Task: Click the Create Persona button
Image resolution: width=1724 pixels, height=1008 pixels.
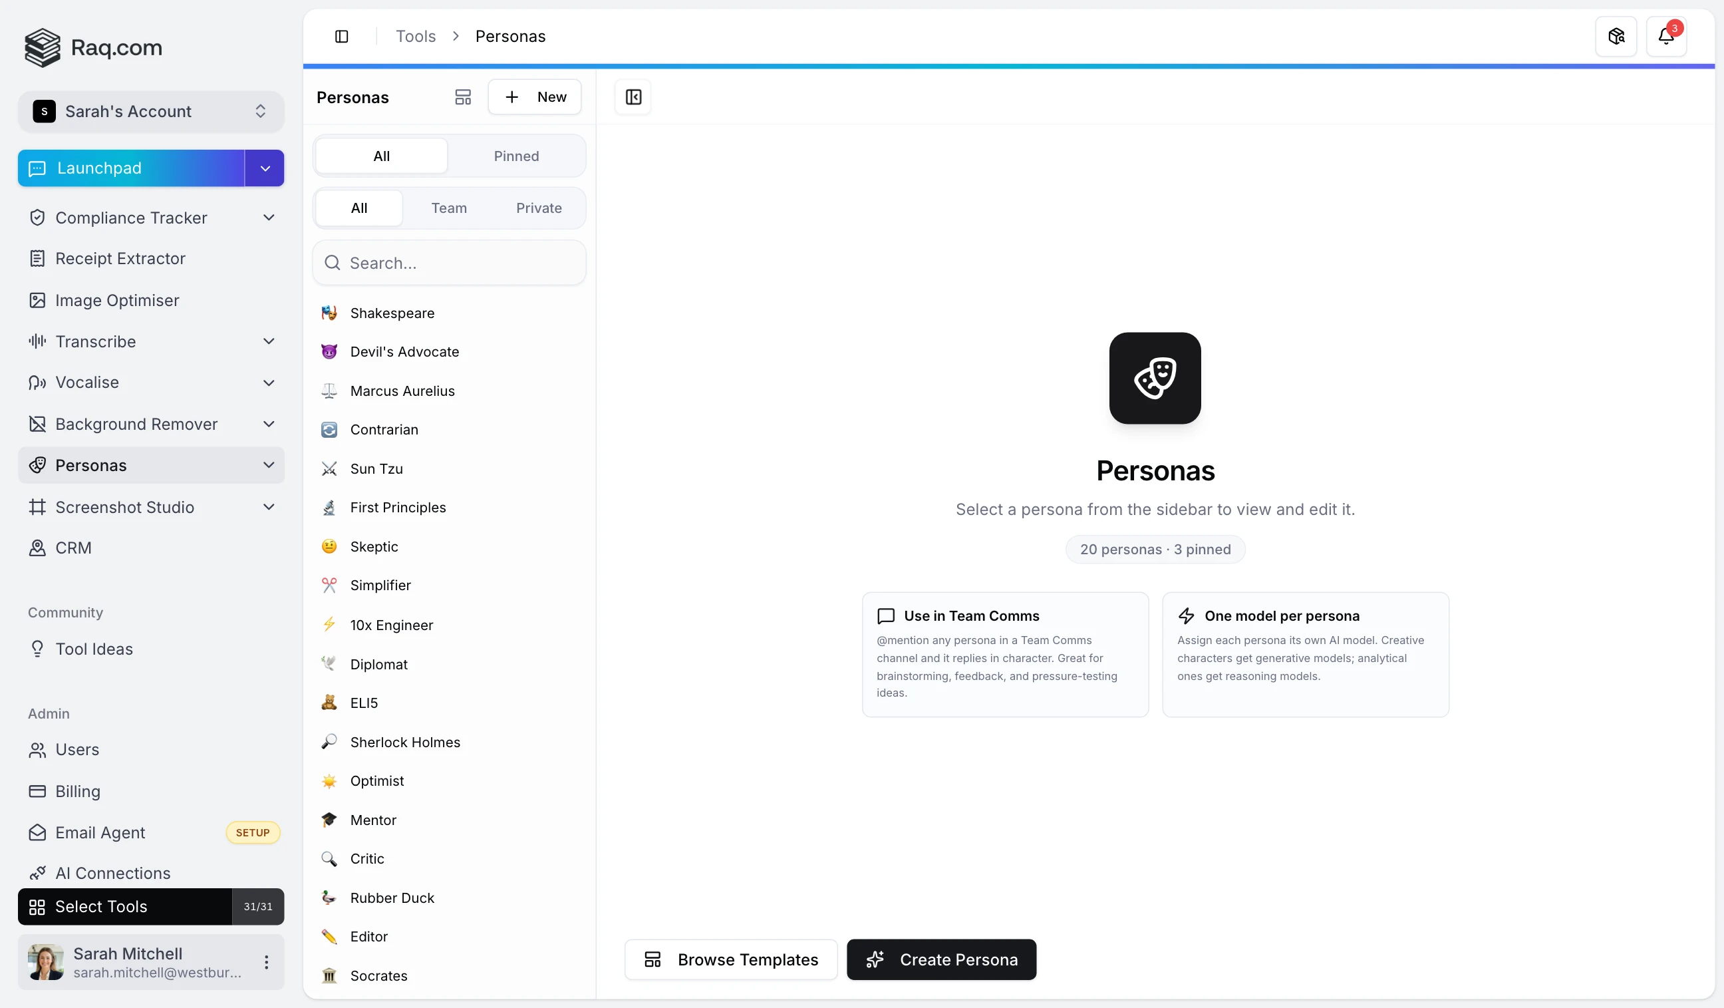Action: tap(942, 959)
